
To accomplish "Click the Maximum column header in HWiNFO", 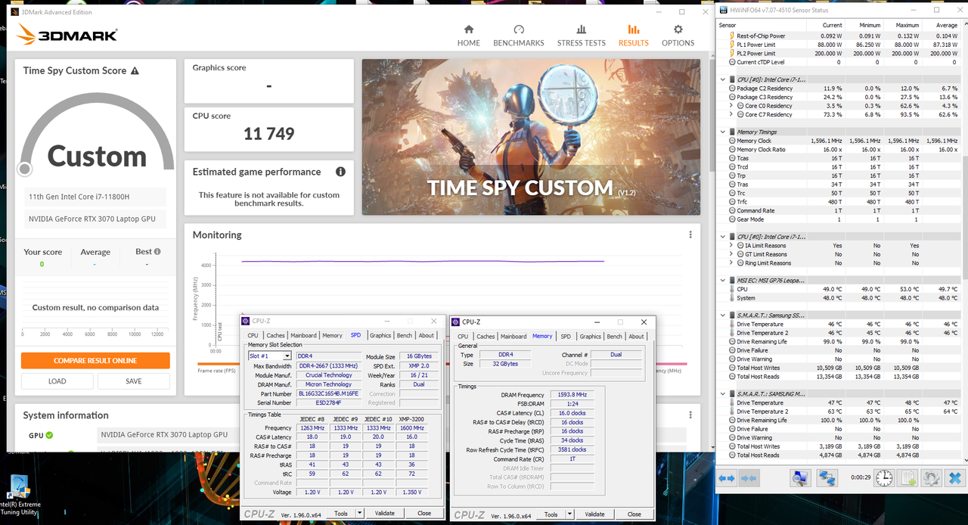I will click(x=905, y=25).
